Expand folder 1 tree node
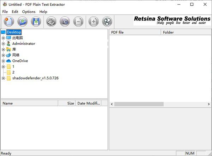The image size is (212, 156). pyautogui.click(x=3, y=67)
